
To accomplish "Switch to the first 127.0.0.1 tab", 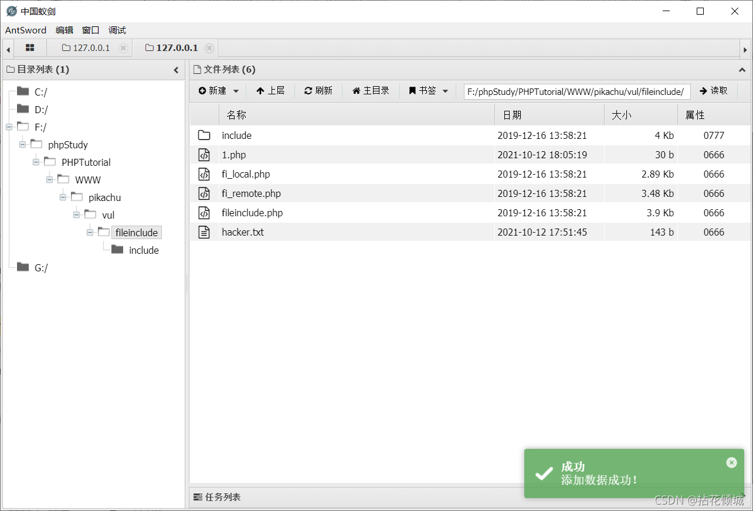I will tap(89, 47).
